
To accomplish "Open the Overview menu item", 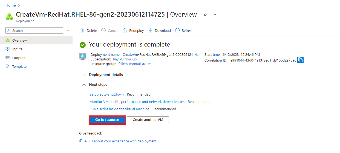I will 36,40.
